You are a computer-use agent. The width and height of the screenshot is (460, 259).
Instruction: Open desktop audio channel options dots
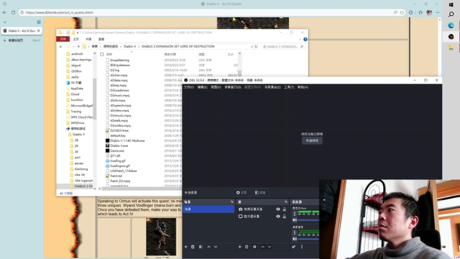pyautogui.click(x=294, y=233)
